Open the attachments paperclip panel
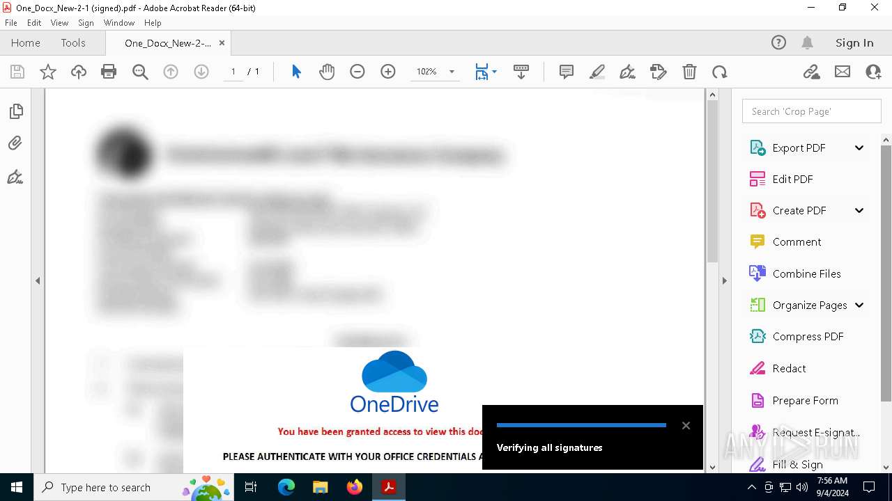892x501 pixels. click(15, 143)
